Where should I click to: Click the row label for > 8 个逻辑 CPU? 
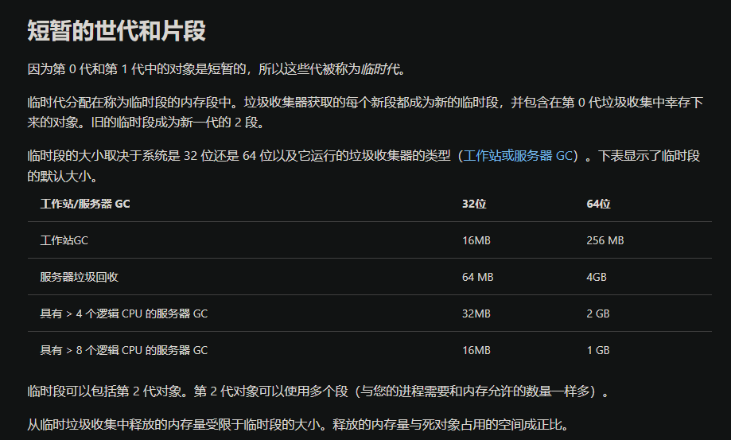pyautogui.click(x=123, y=350)
